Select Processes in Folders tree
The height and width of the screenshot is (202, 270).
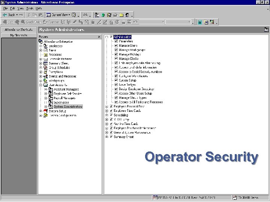tap(55, 55)
